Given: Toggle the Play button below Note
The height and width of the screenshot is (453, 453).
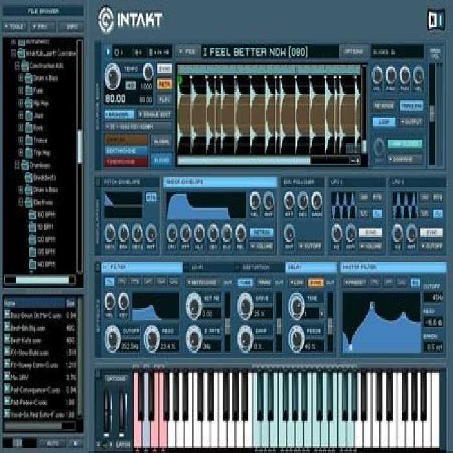Looking at the screenshot, I should click(164, 100).
